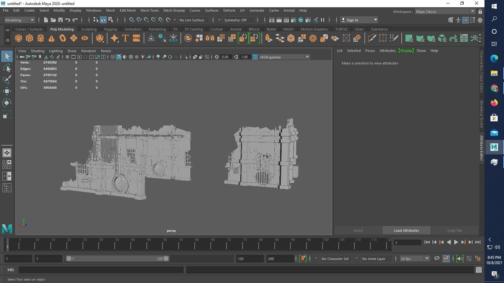Open the Attribute Editor Attributes menu
This screenshot has width=504, height=283.
pos(387,51)
